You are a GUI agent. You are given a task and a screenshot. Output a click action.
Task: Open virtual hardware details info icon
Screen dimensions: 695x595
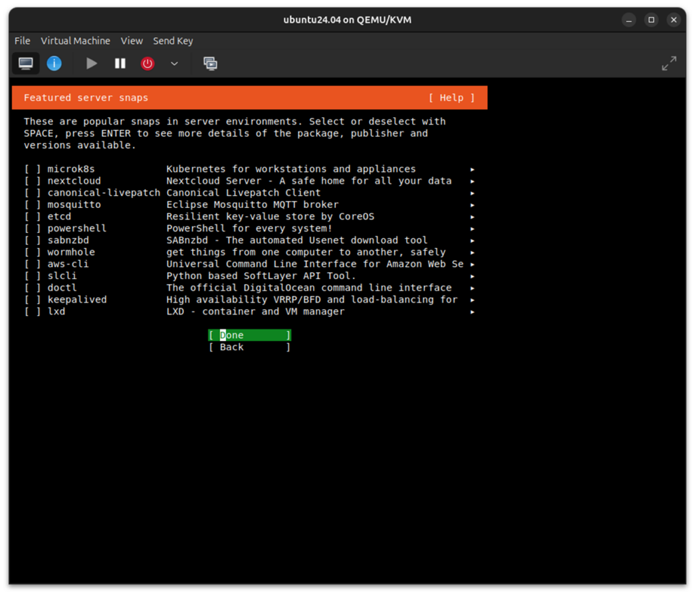(54, 64)
